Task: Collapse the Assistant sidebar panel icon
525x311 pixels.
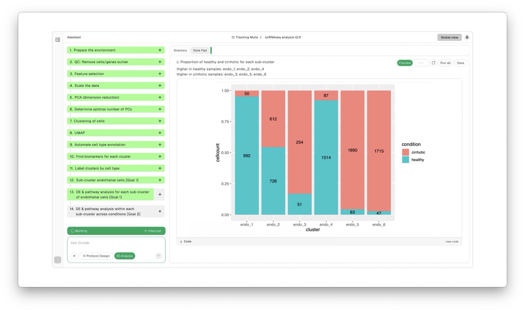Action: click(x=58, y=40)
